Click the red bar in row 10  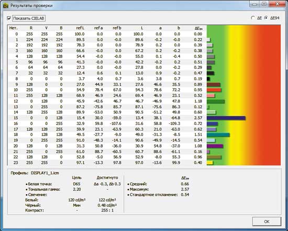point(214,90)
